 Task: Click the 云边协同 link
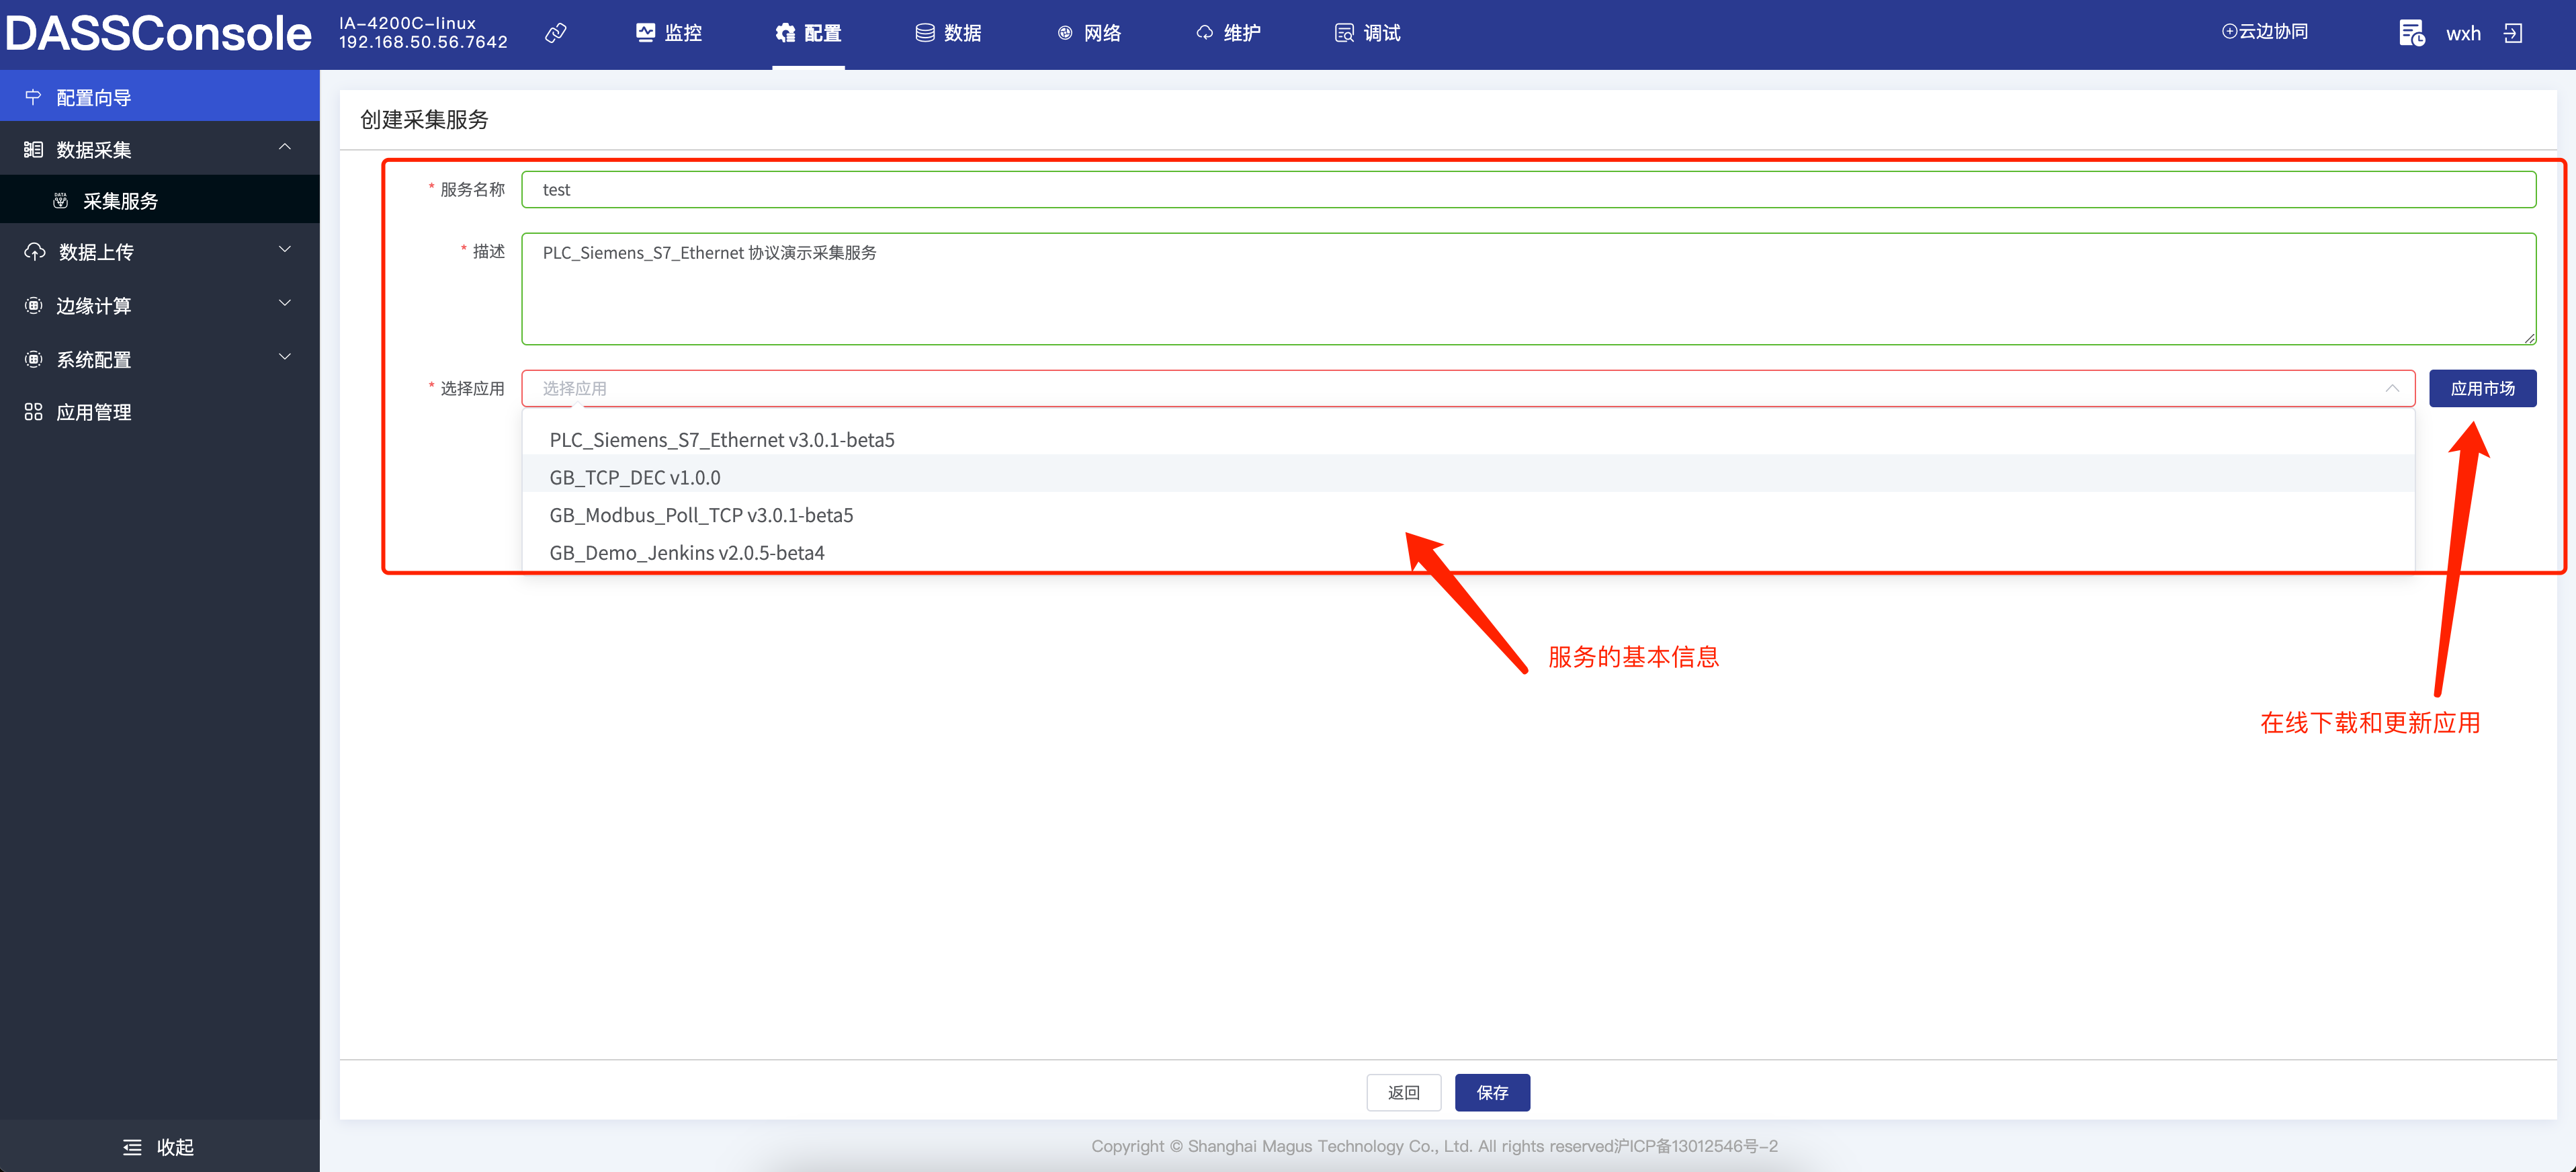[2265, 31]
